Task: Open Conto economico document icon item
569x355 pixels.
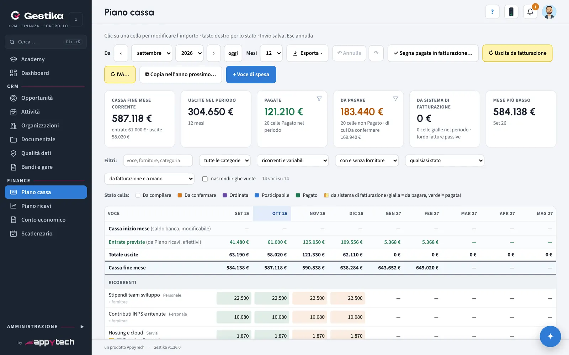Action: point(46,220)
